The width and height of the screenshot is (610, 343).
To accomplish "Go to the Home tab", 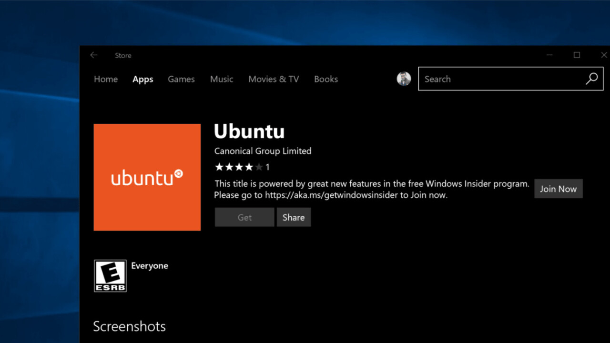I will coord(106,79).
